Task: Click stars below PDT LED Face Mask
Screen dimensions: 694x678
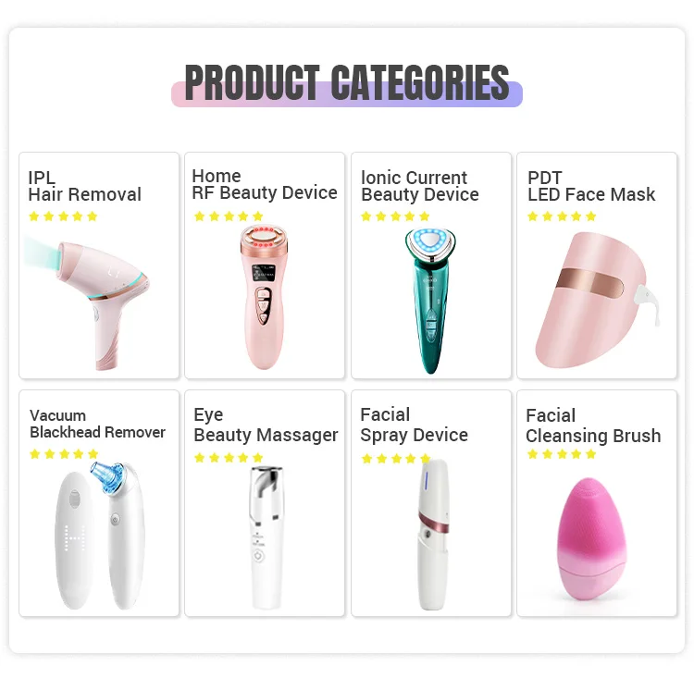Action: tap(562, 216)
